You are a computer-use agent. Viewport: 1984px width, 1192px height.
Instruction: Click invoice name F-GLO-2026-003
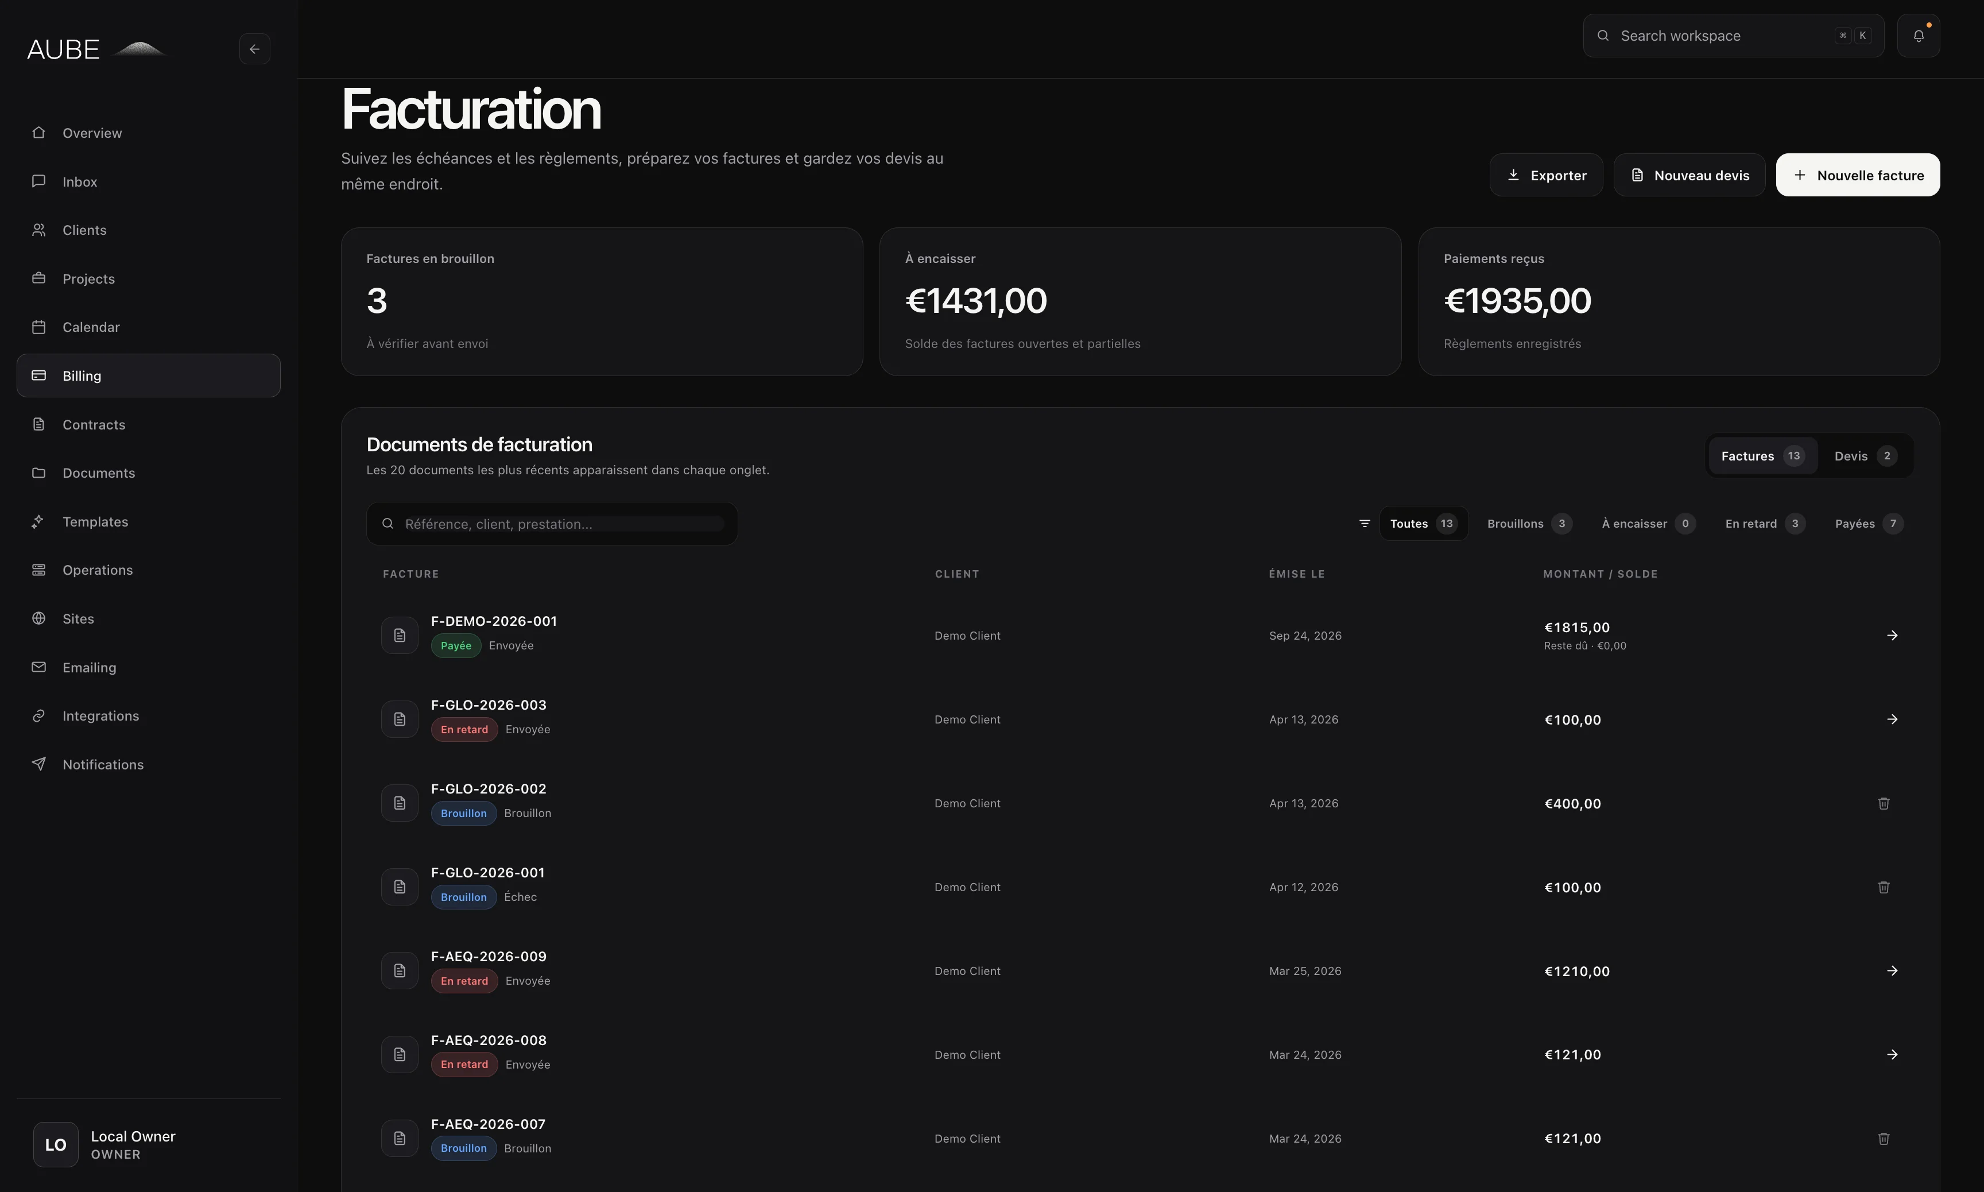pos(489,705)
